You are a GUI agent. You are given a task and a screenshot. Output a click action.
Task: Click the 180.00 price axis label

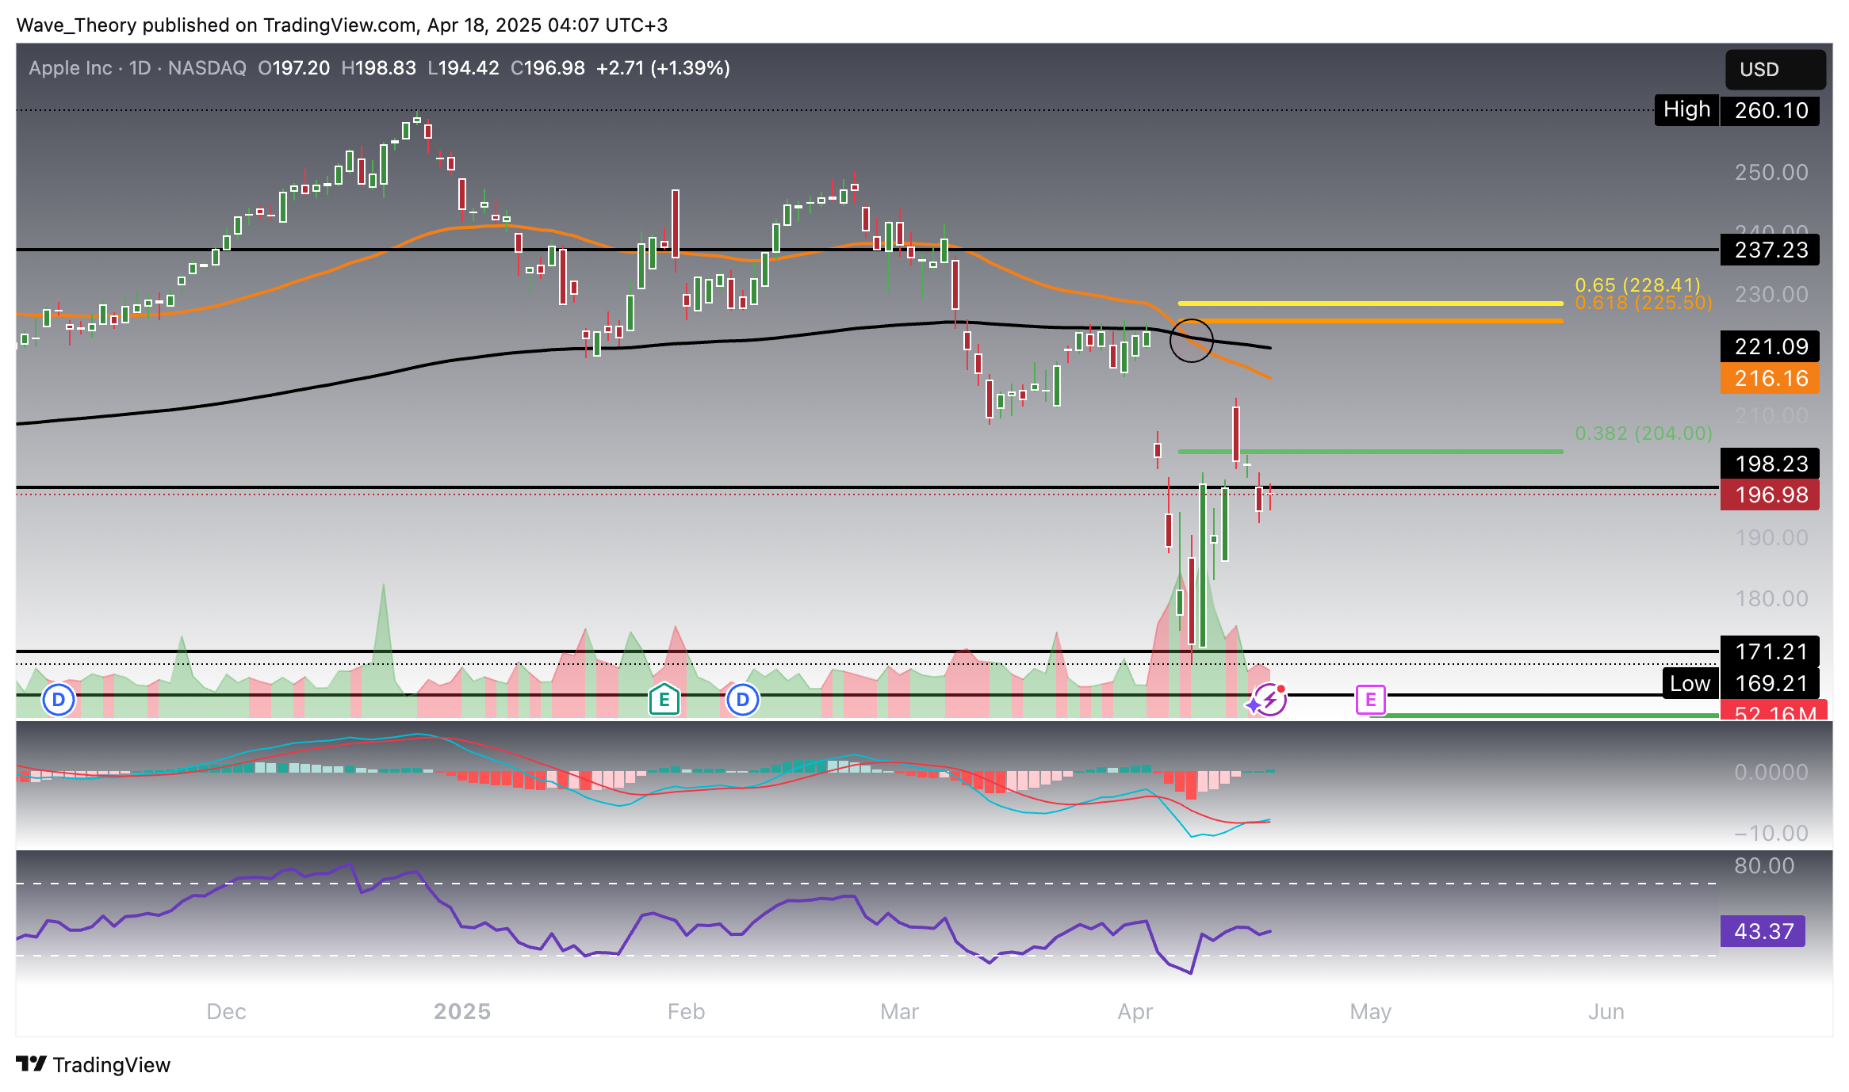(x=1771, y=598)
